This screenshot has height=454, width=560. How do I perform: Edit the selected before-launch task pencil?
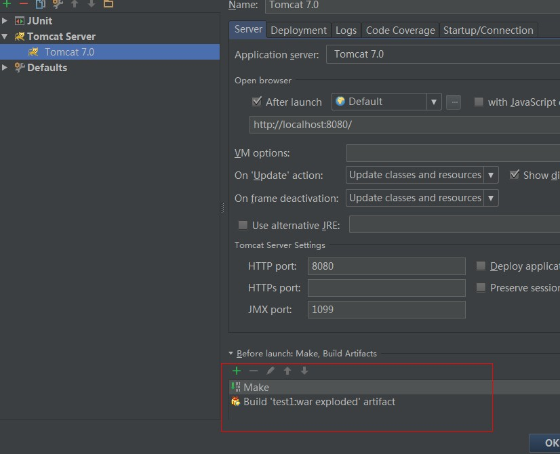(271, 371)
